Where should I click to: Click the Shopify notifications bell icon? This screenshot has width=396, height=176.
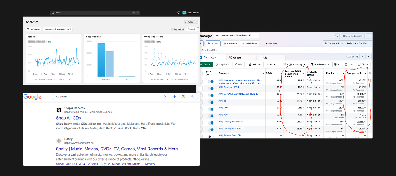click(178, 13)
